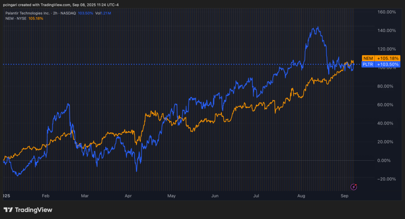405x219 pixels.
Task: Click the 20.00% axis label
Action: tap(385, 142)
